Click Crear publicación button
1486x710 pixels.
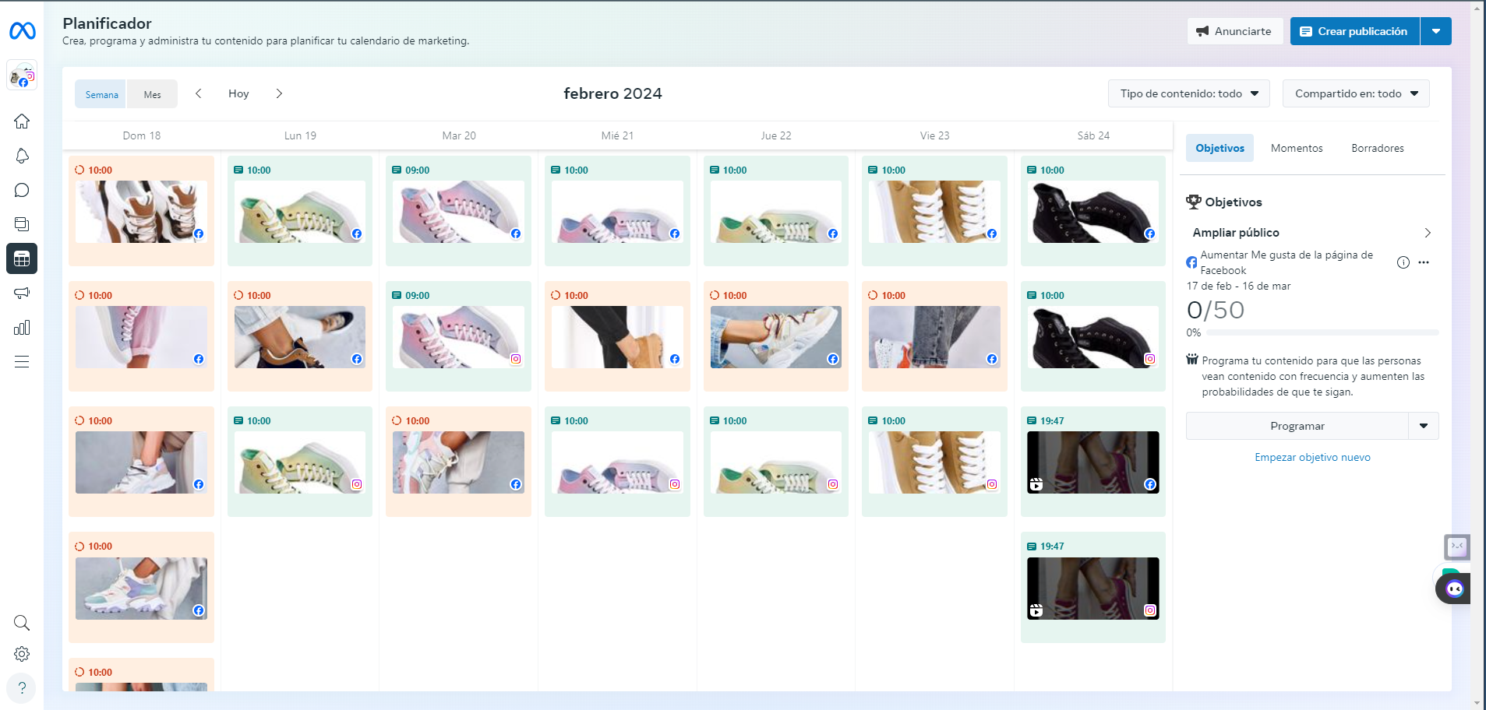pos(1355,31)
